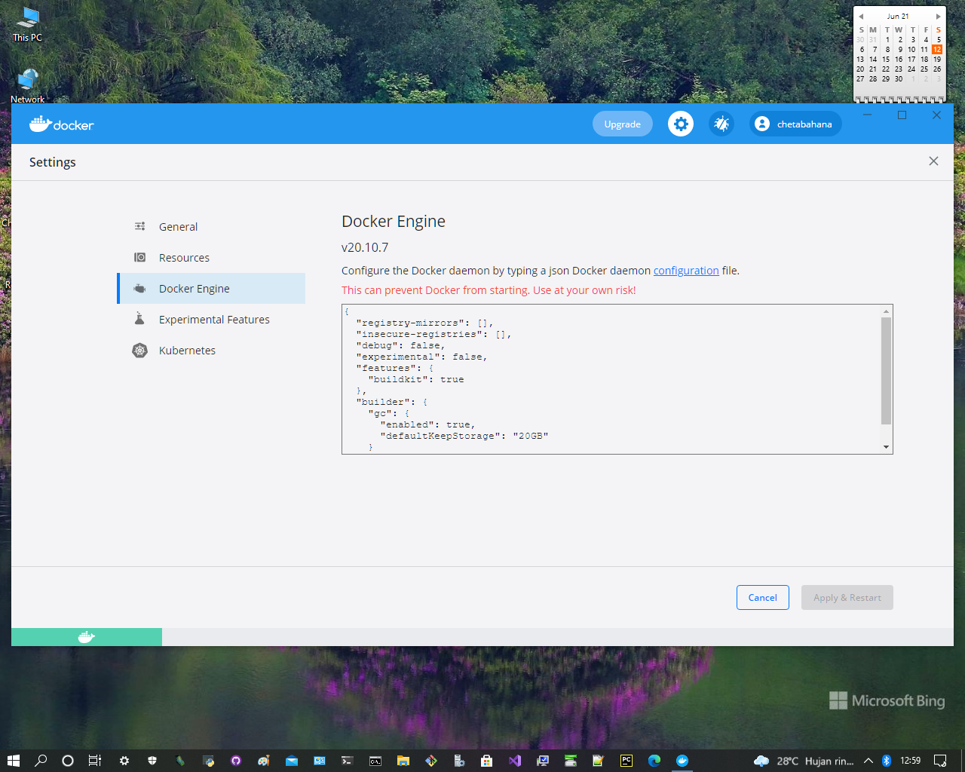Open the General settings section
Image resolution: width=965 pixels, height=772 pixels.
[211, 226]
